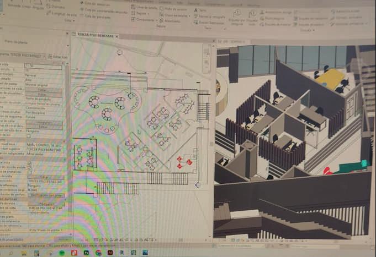Pick the Línea de detalle tool
Viewport: 376px width, 257px height.
click(x=144, y=7)
